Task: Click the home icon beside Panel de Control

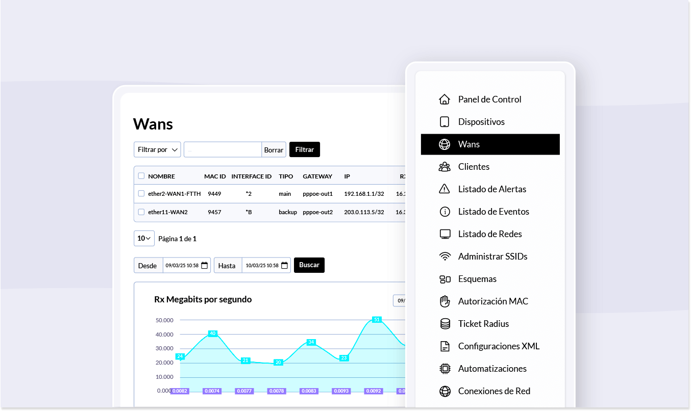Action: (445, 99)
